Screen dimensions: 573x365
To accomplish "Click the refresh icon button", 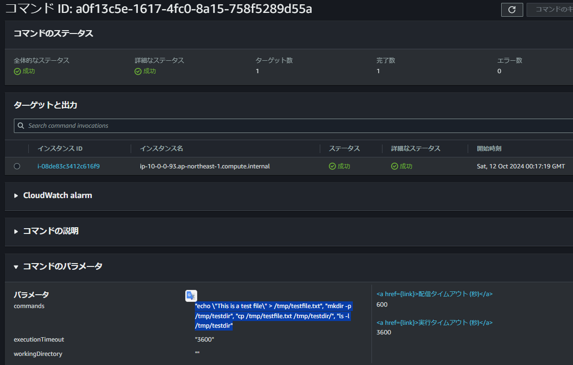I will point(512,10).
